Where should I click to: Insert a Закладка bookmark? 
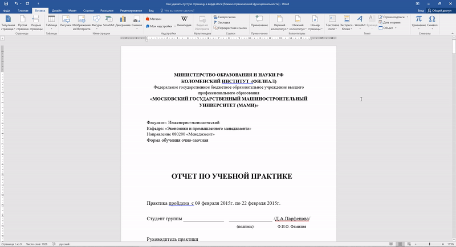[x=222, y=22]
